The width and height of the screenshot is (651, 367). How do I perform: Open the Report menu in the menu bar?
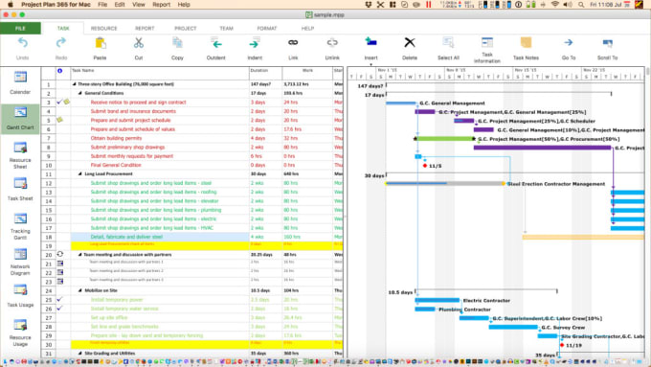click(161, 5)
